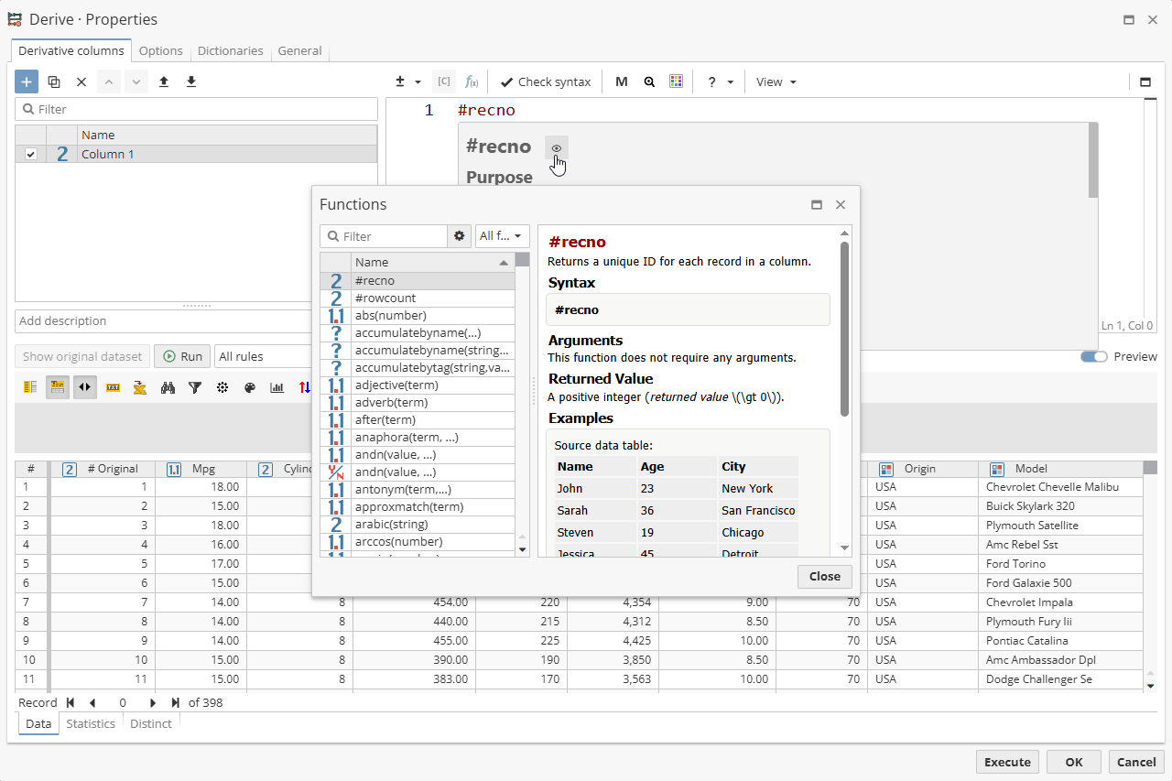
Task: Click the duplicate column icon
Action: tap(54, 81)
